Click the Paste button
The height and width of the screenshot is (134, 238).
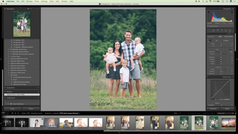31,109
